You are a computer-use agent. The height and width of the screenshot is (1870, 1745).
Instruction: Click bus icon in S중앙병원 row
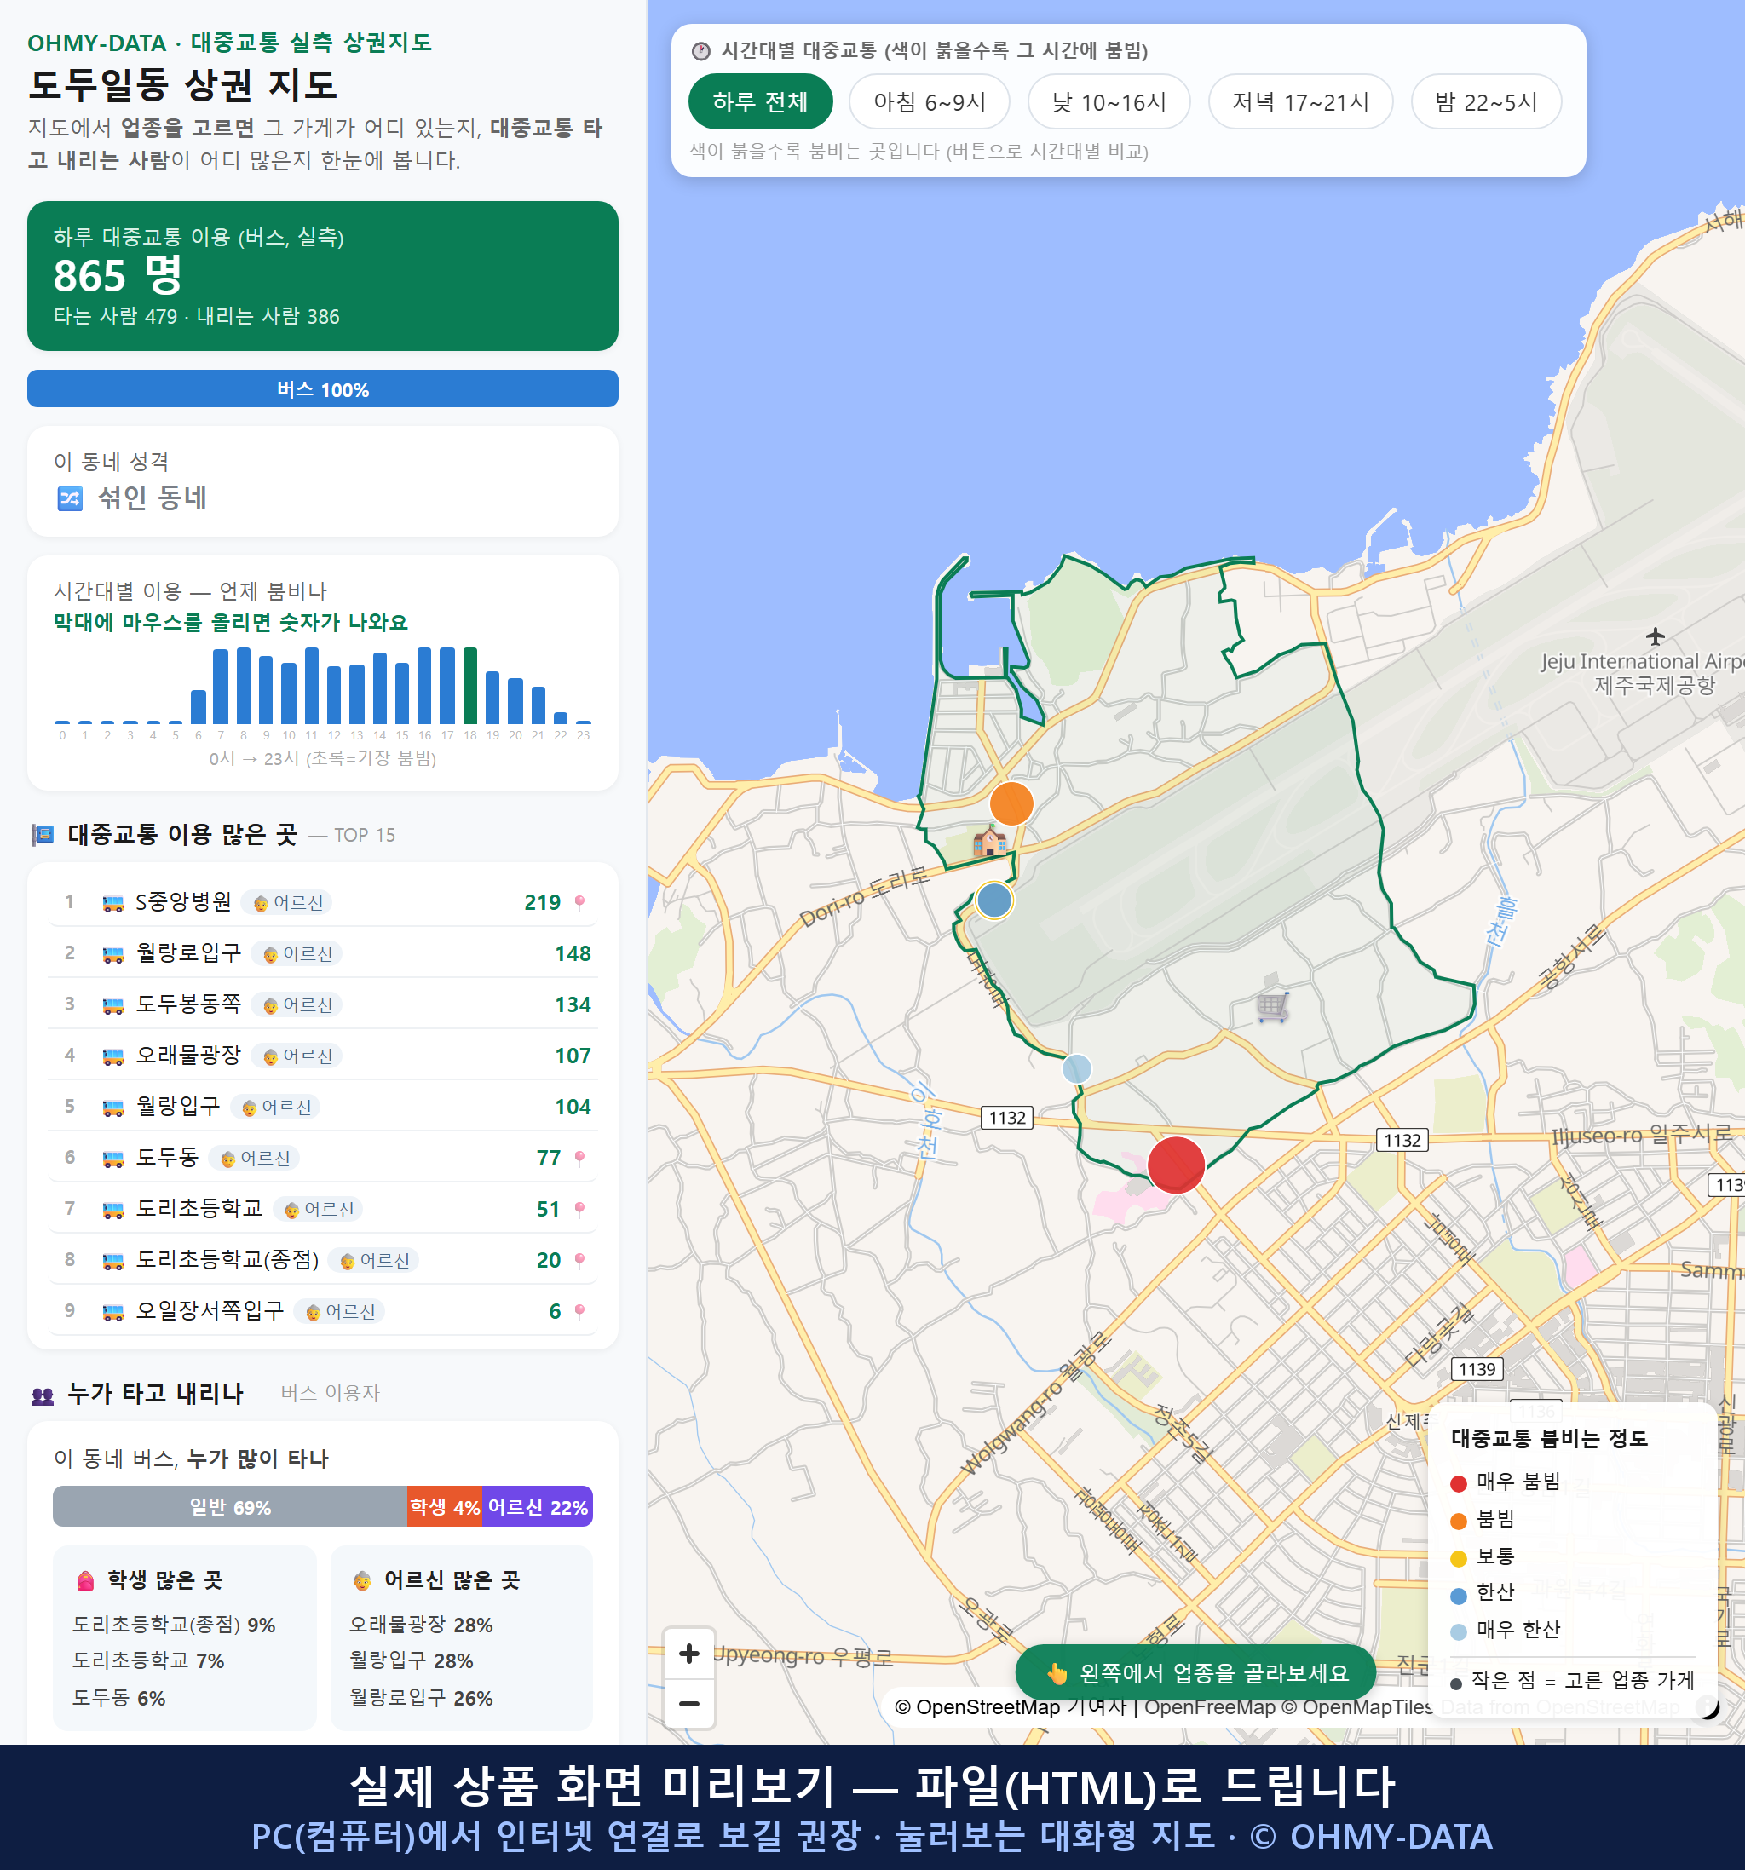point(112,903)
